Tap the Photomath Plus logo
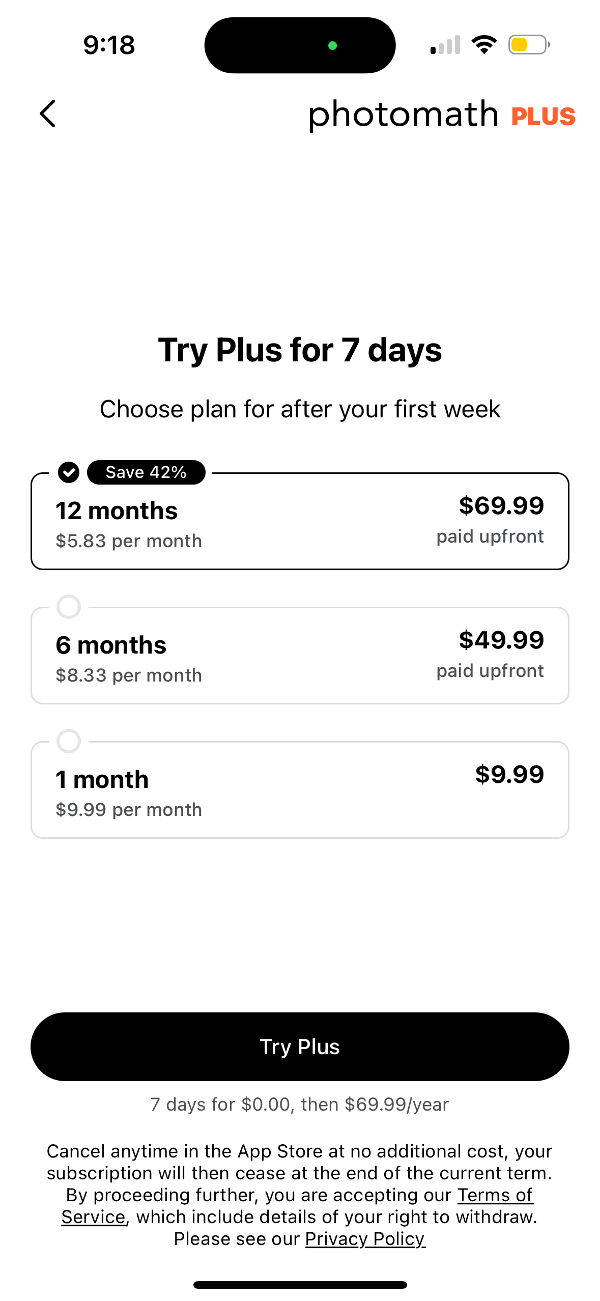 click(x=441, y=115)
